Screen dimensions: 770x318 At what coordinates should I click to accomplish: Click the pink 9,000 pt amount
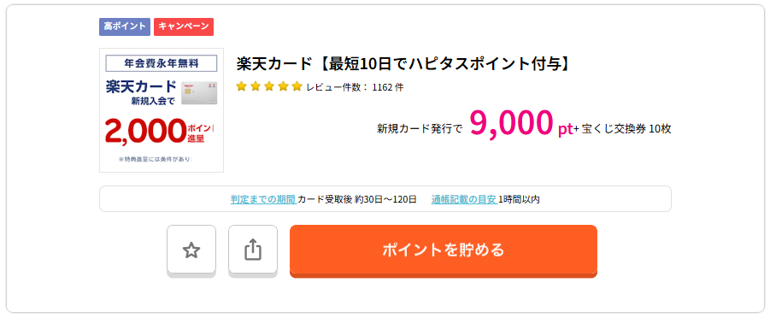click(521, 124)
